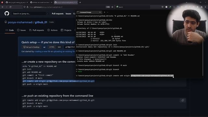The width and height of the screenshot is (208, 117).
Task: Close the Command Prompt terminal tab
Action: coord(100,12)
